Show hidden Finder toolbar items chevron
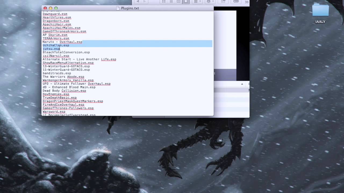The height and width of the screenshot is (193, 344). 247,2
